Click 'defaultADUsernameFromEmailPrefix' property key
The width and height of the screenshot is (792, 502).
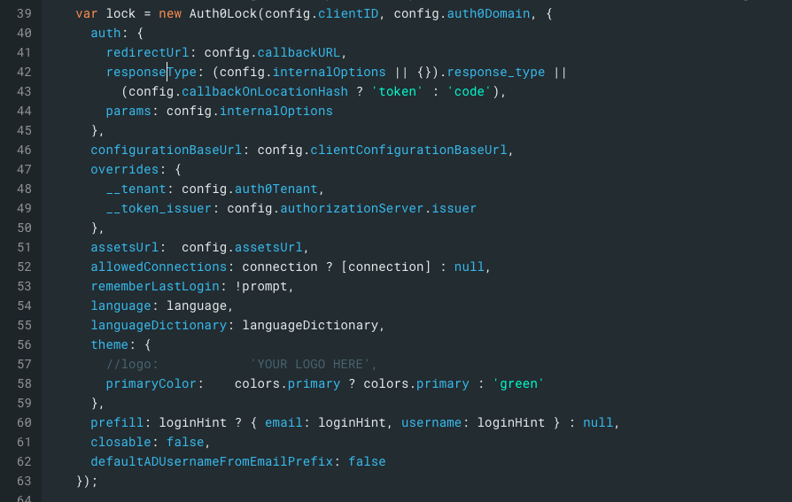click(x=212, y=461)
